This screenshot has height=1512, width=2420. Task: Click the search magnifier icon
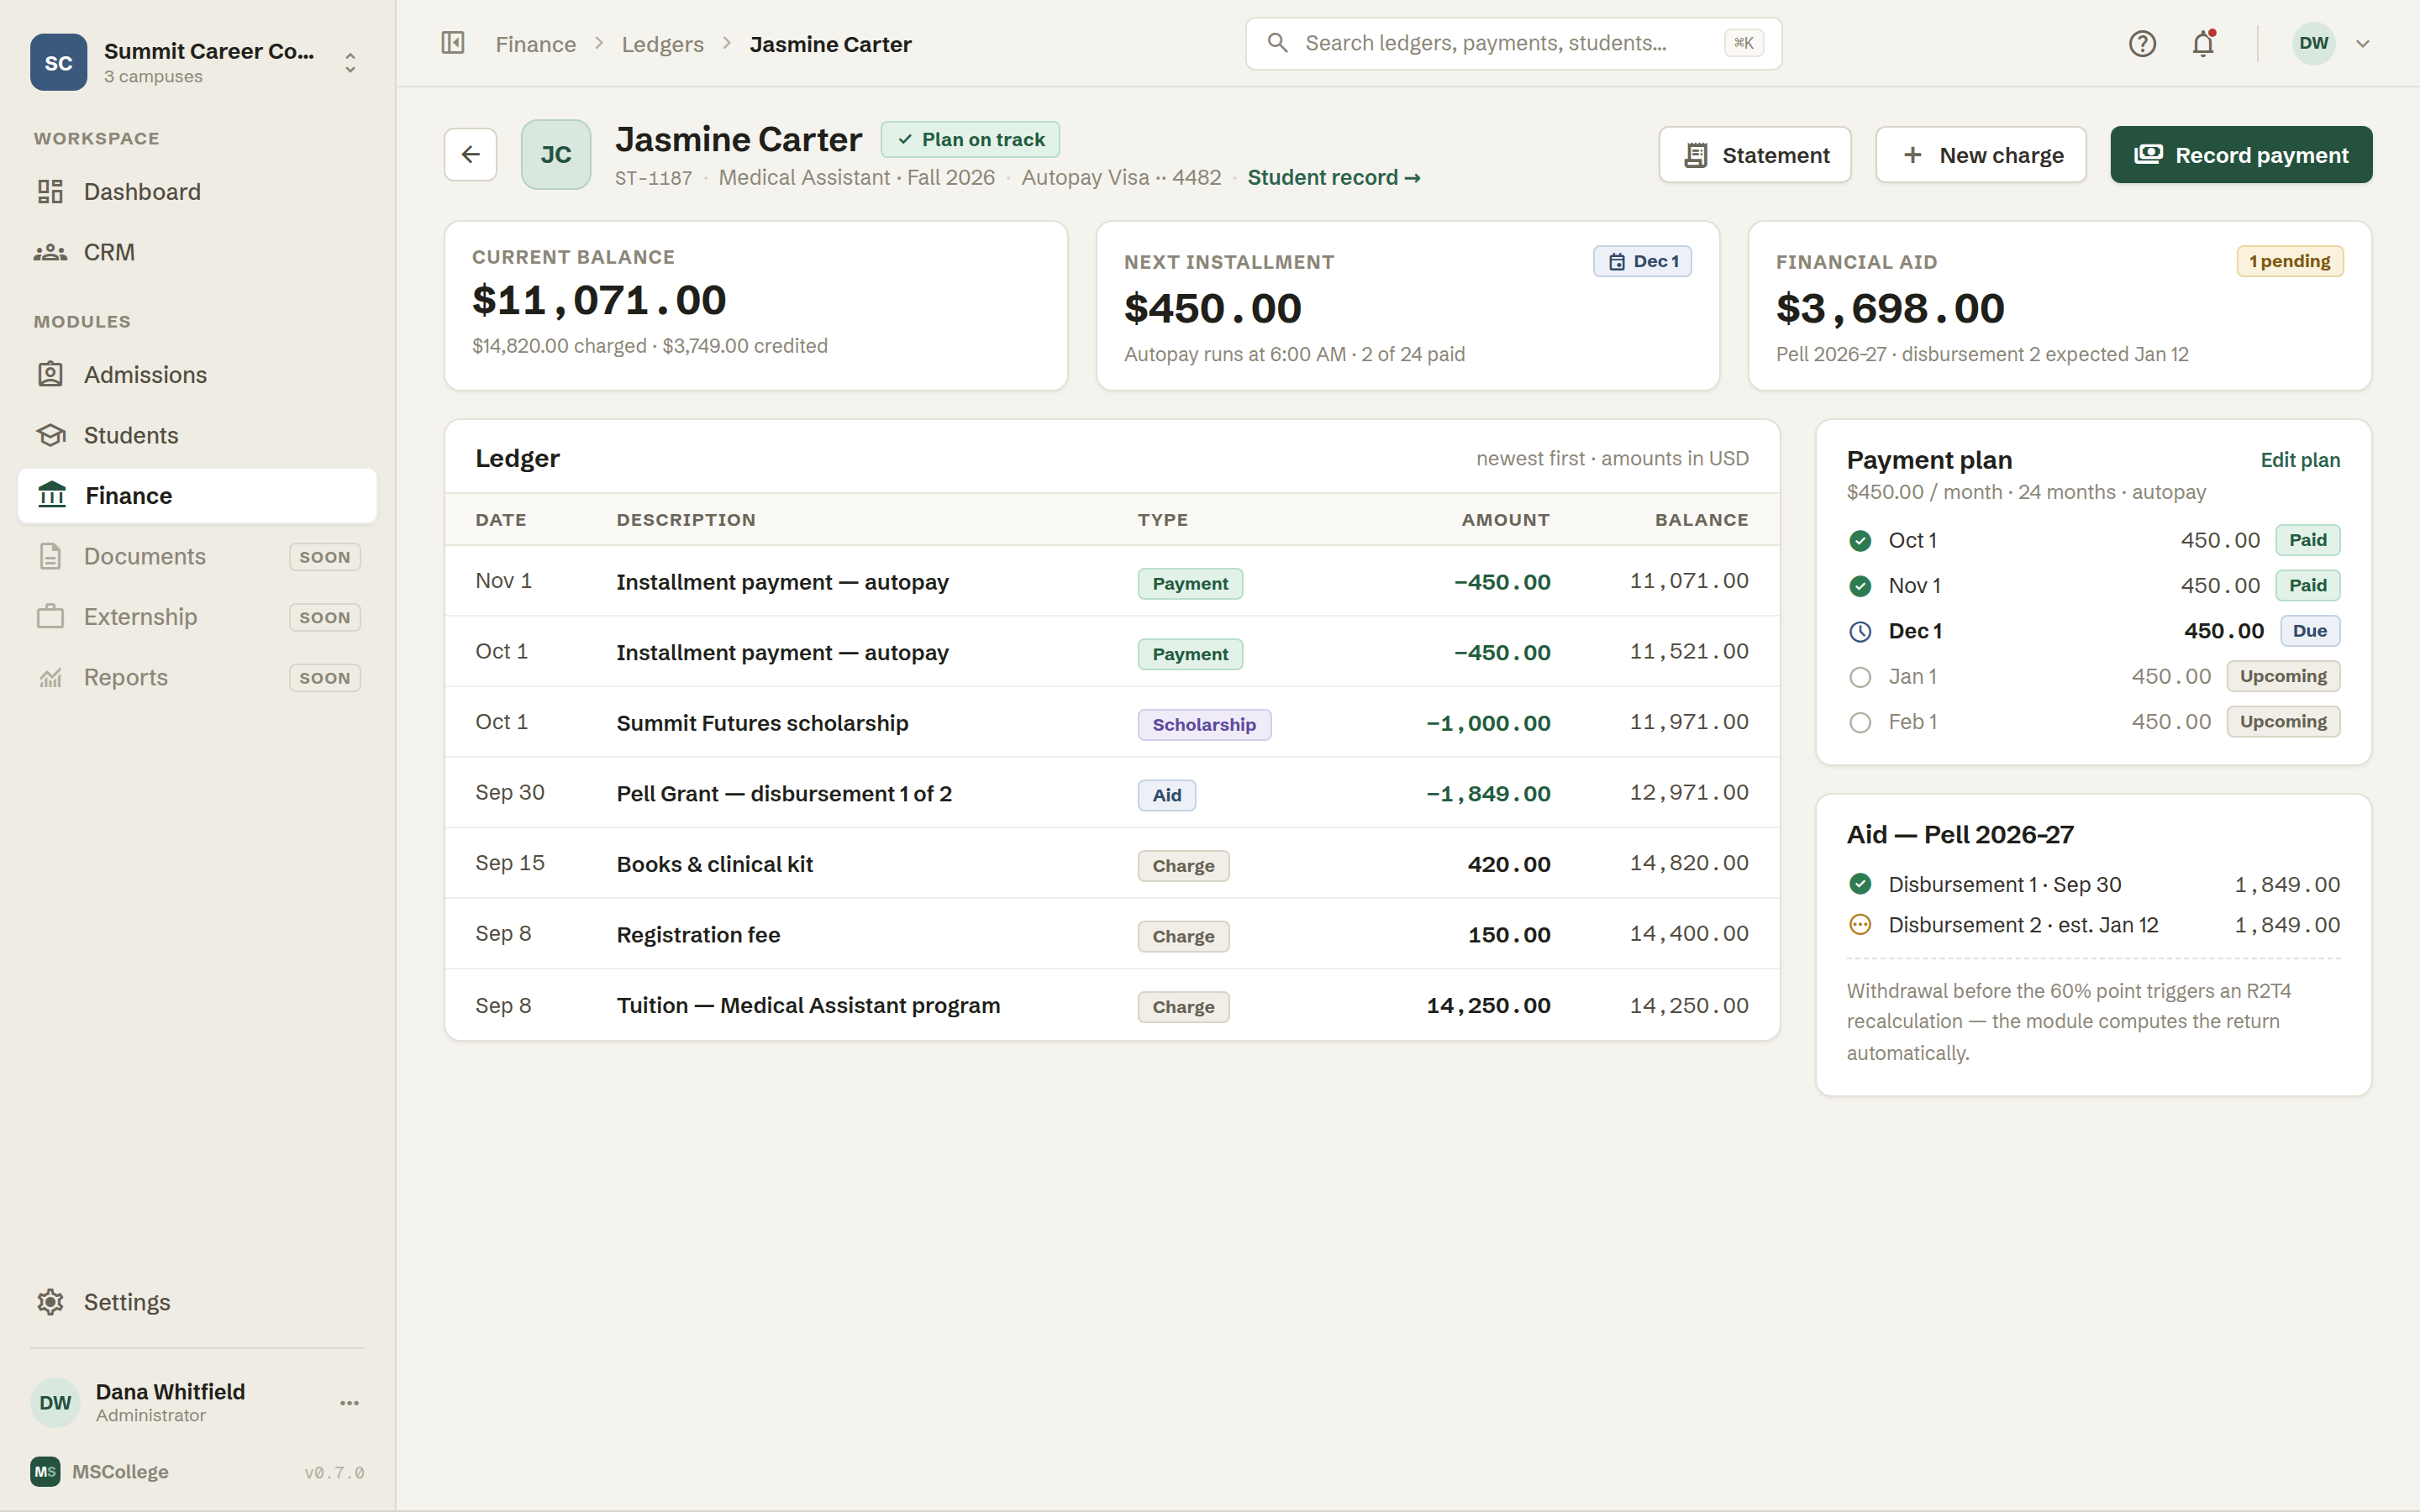click(1277, 43)
